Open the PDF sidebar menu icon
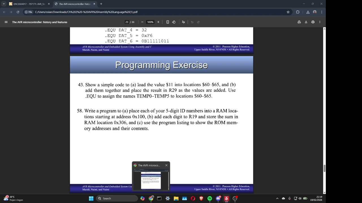The width and height of the screenshot is (362, 203). point(6,22)
